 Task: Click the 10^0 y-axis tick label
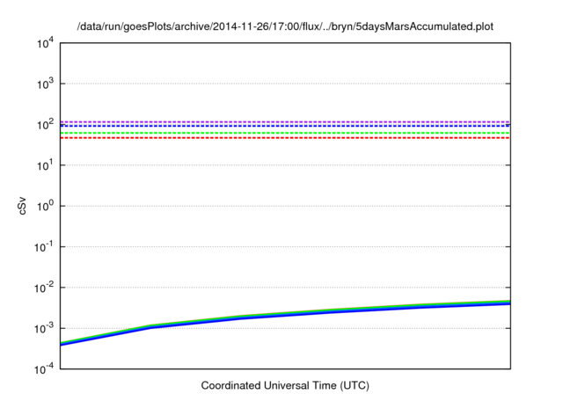tap(45, 206)
